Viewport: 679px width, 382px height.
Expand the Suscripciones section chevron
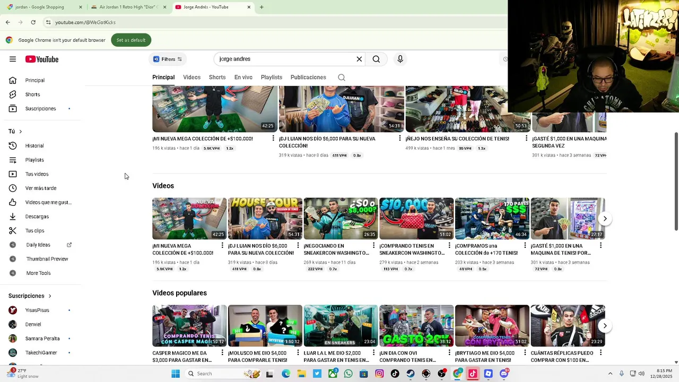[50, 296]
